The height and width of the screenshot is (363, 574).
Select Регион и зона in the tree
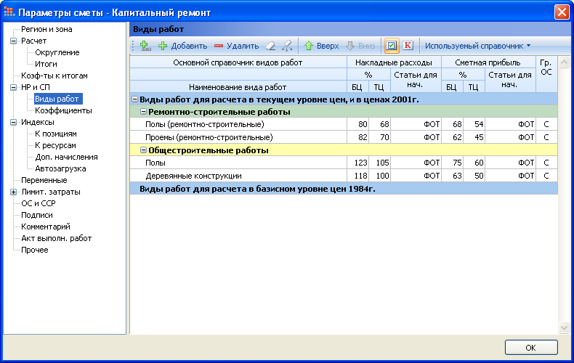click(47, 29)
